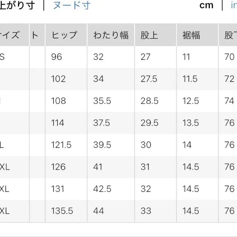Click the わたり幅 column header
This screenshot has height=237, width=237.
[111, 35]
